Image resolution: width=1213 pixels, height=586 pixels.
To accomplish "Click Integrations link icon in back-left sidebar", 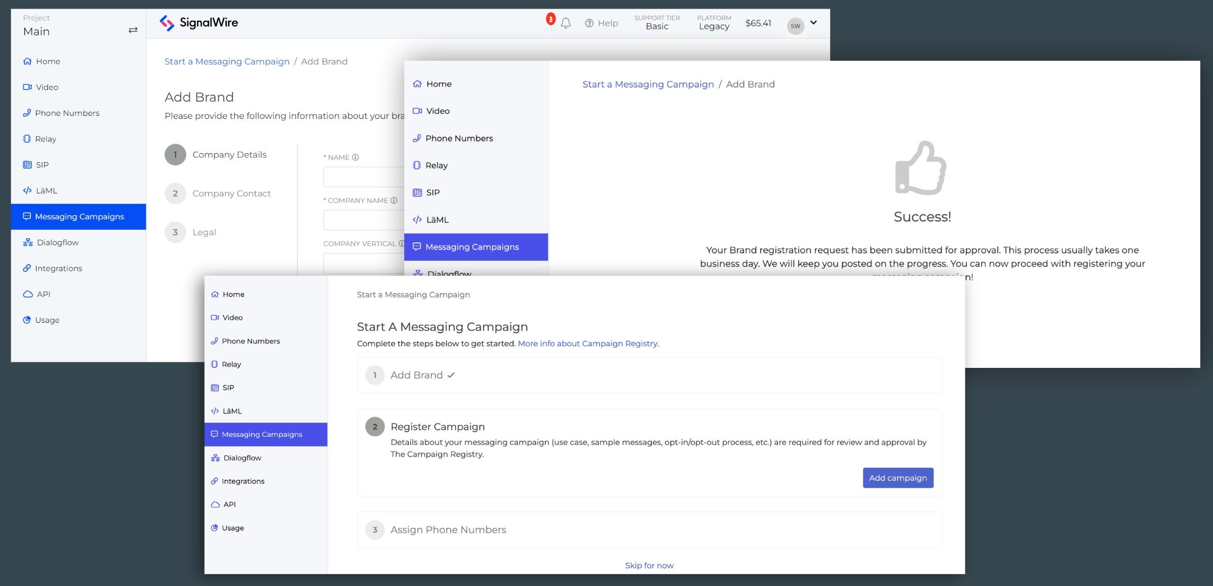I will [x=27, y=268].
